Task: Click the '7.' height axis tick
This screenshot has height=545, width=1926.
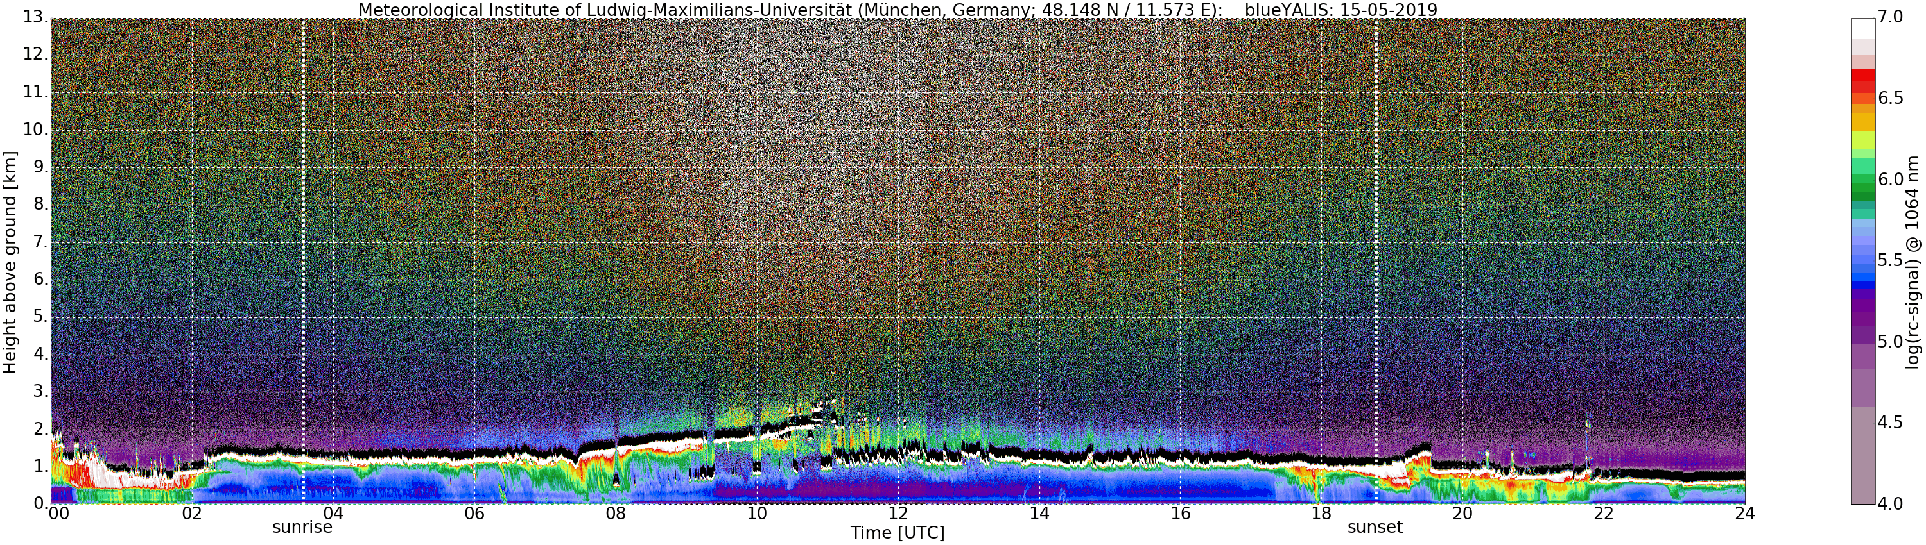Action: 40,241
